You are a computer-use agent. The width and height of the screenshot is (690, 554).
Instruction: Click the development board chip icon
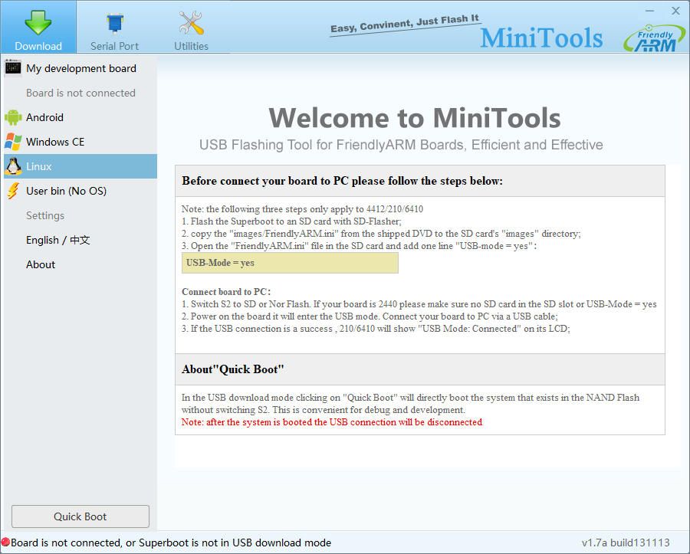[x=13, y=68]
